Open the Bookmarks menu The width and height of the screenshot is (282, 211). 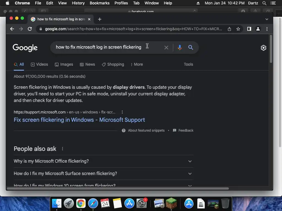coord(100,3)
